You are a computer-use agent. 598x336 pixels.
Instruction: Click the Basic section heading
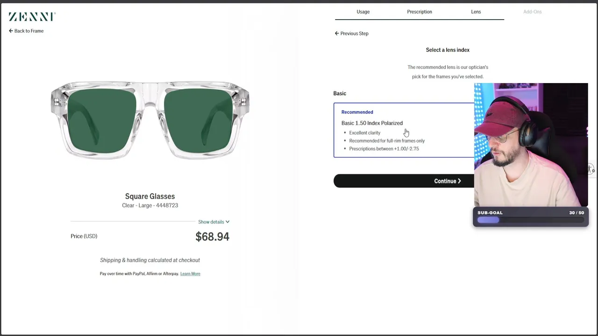[340, 93]
